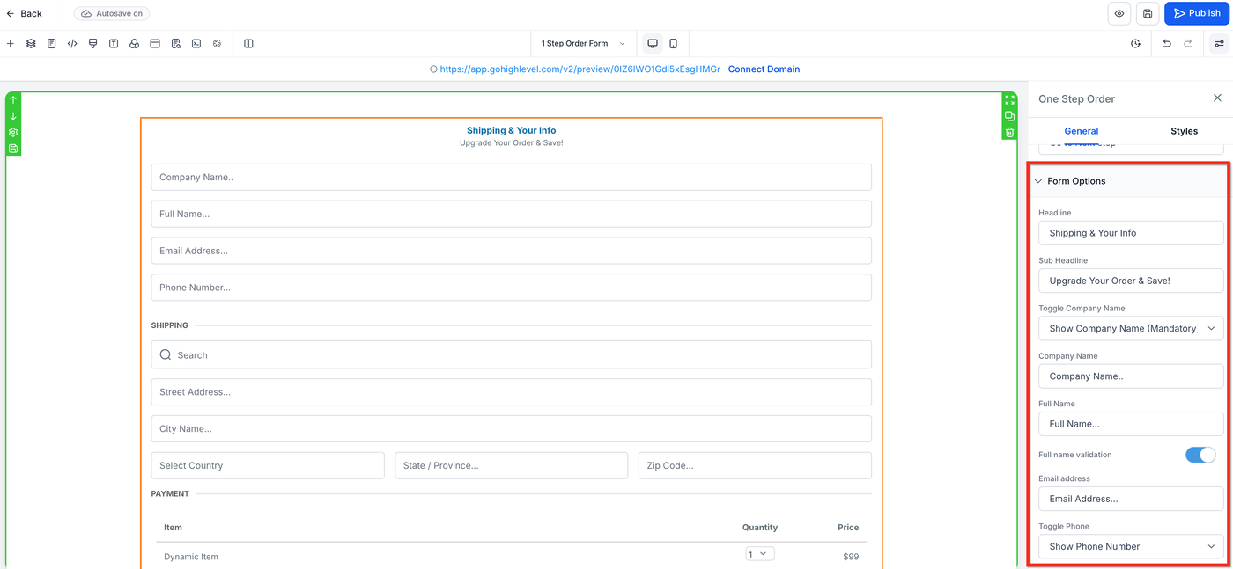Toggle the split layout view icon
The height and width of the screenshot is (569, 1233).
click(x=248, y=43)
